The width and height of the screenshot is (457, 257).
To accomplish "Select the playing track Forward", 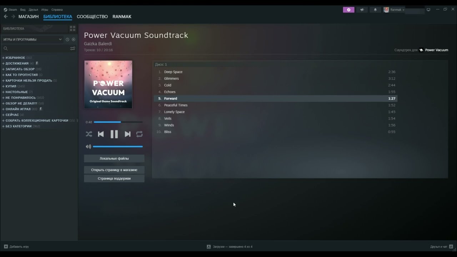I will pos(276,99).
